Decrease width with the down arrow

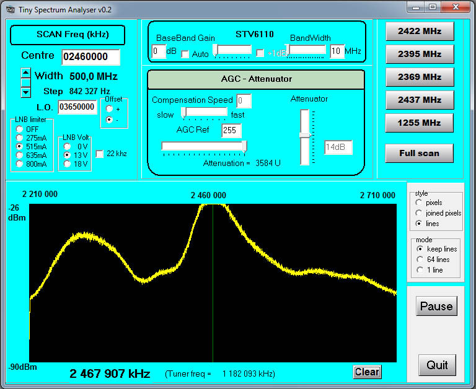coord(26,92)
